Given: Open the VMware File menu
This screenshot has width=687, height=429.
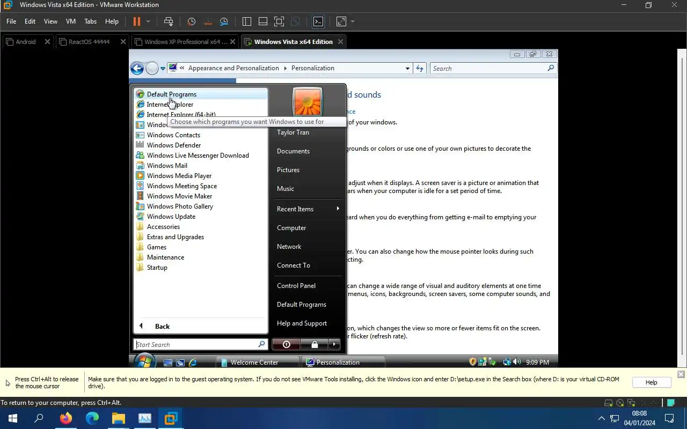Looking at the screenshot, I should (x=11, y=21).
